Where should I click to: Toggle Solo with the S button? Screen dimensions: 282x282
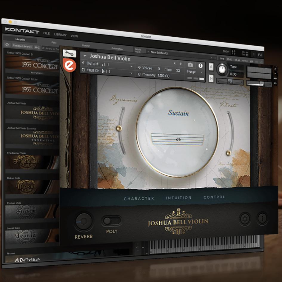pos(211,67)
